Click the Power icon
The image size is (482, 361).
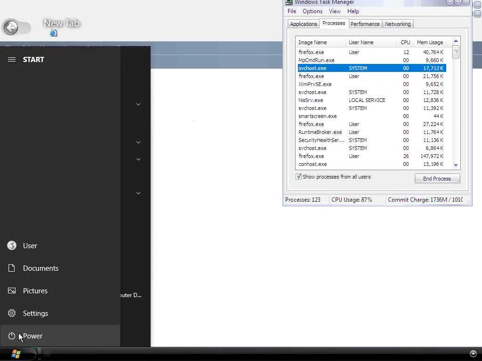12,336
